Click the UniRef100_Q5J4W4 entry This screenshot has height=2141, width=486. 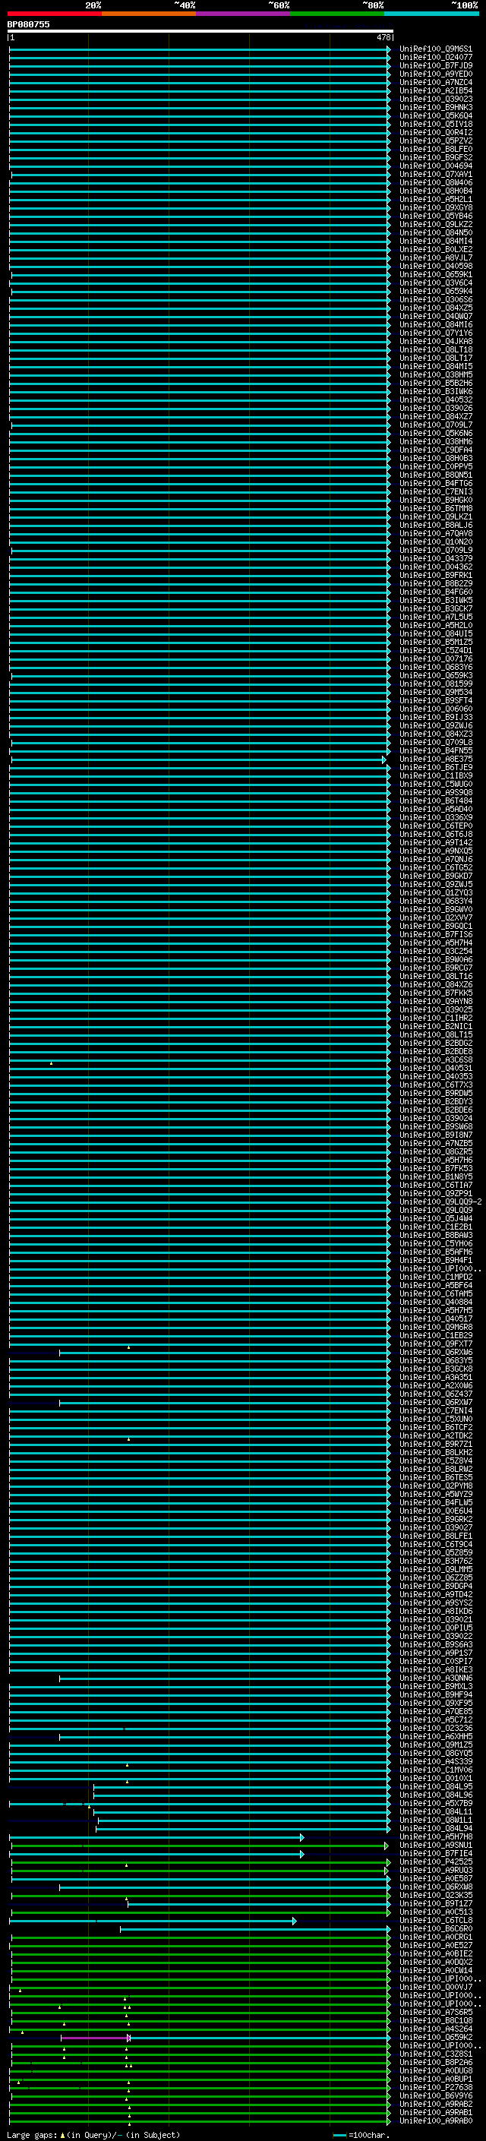(x=436, y=1218)
